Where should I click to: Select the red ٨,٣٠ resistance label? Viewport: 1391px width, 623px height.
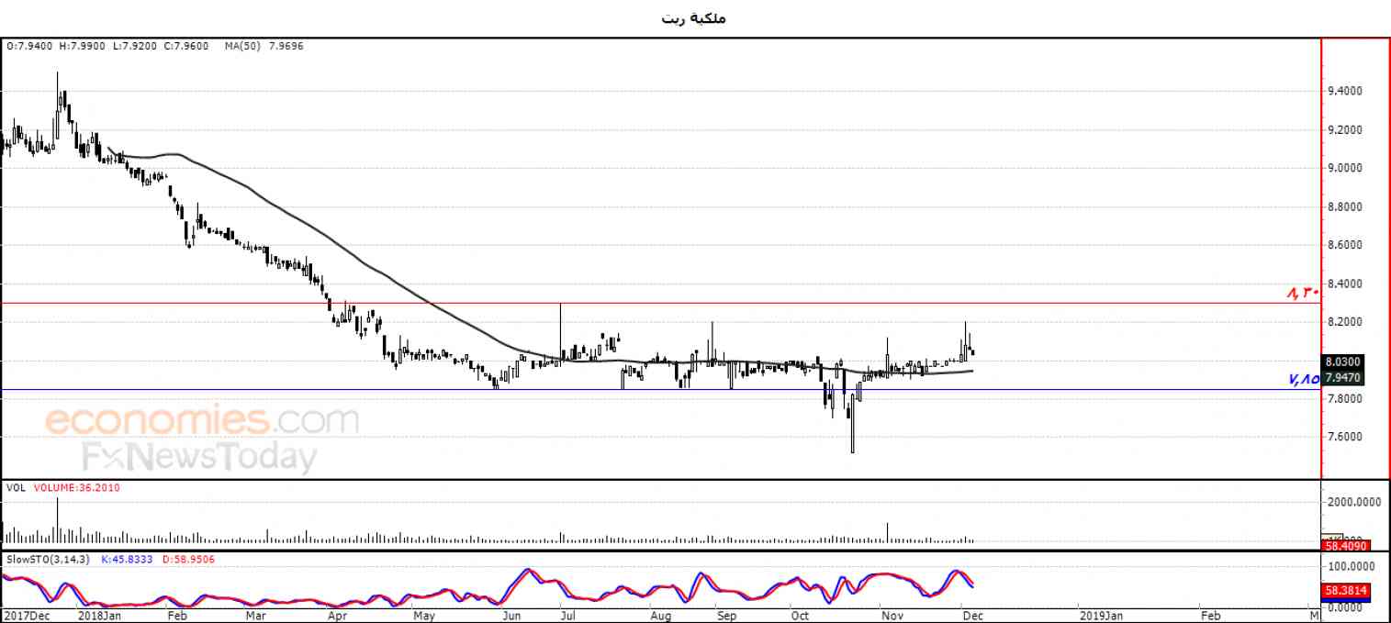pyautogui.click(x=1302, y=293)
